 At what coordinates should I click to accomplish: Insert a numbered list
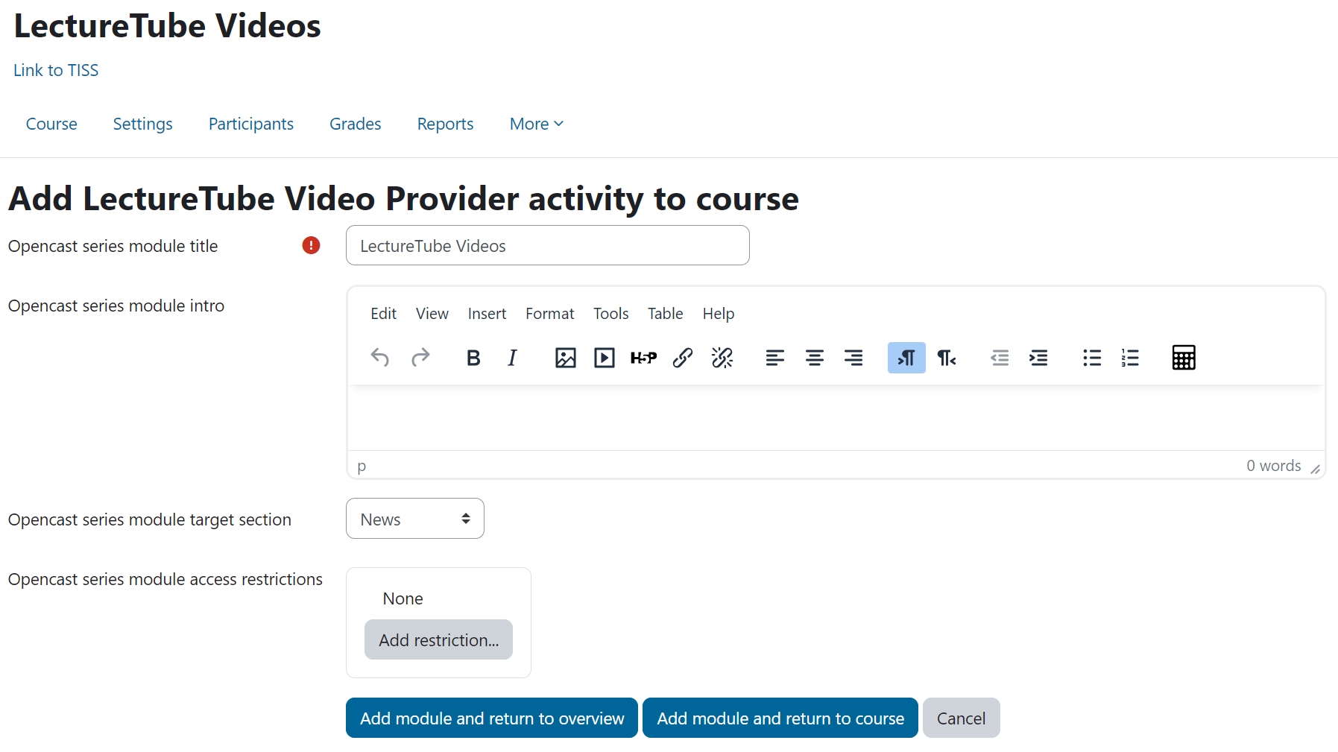(1131, 358)
